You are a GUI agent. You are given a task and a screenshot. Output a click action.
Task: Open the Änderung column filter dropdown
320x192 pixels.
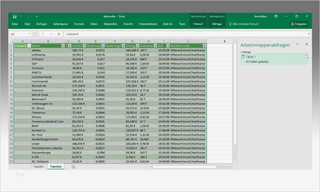[103, 46]
